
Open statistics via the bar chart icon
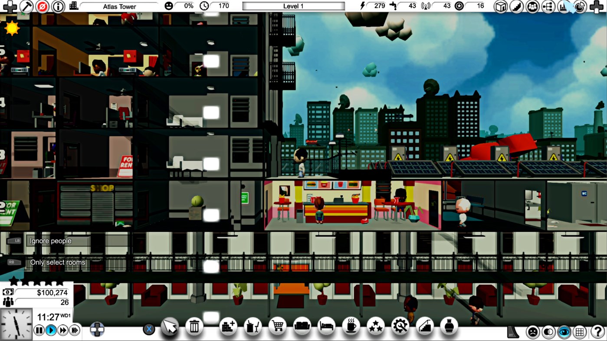coord(564,6)
